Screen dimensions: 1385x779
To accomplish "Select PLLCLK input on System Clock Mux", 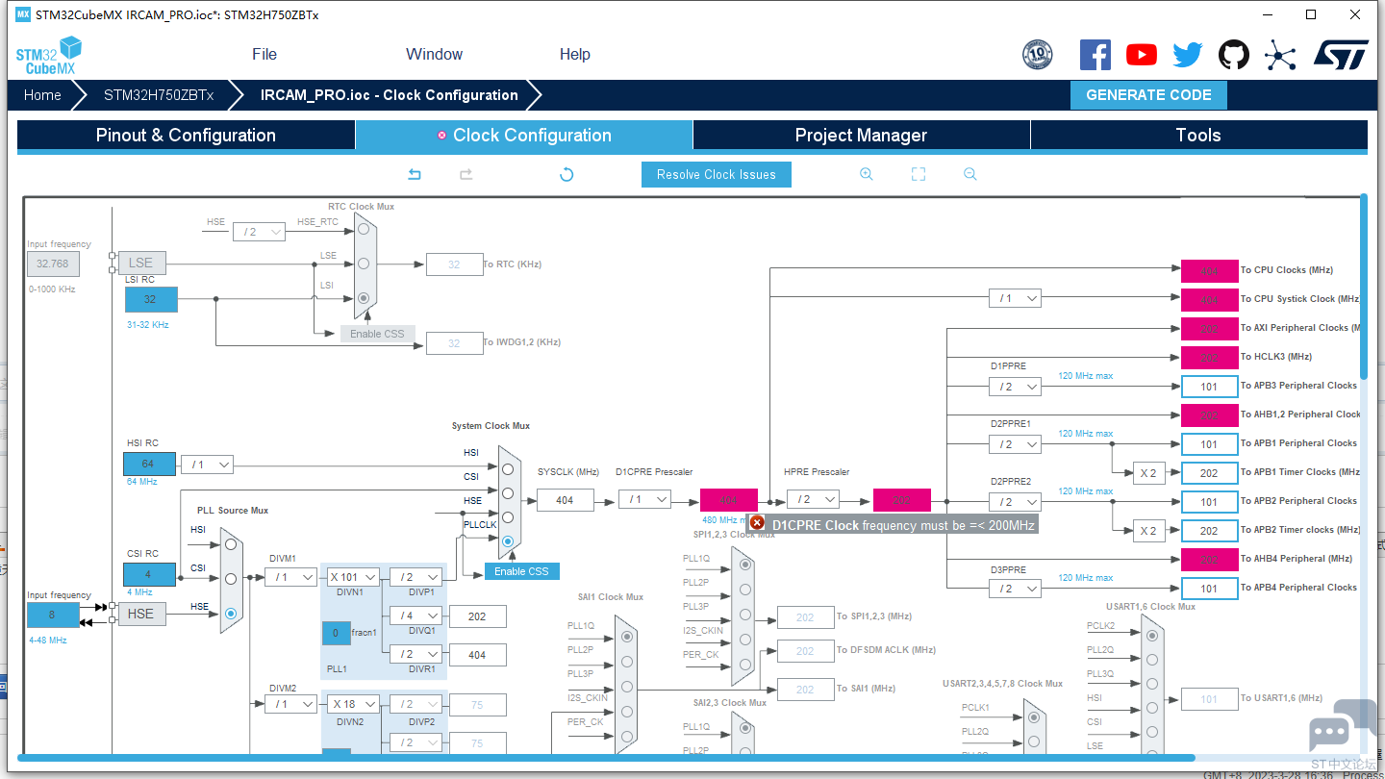I will point(507,541).
